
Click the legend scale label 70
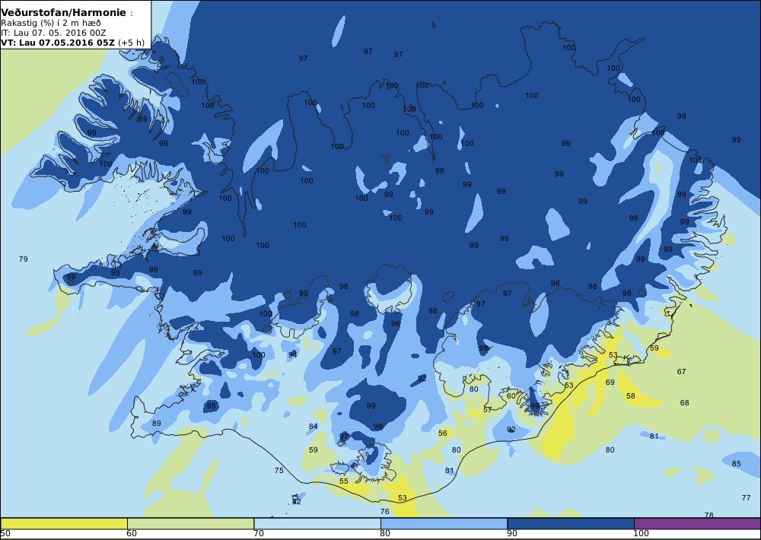[x=259, y=534]
